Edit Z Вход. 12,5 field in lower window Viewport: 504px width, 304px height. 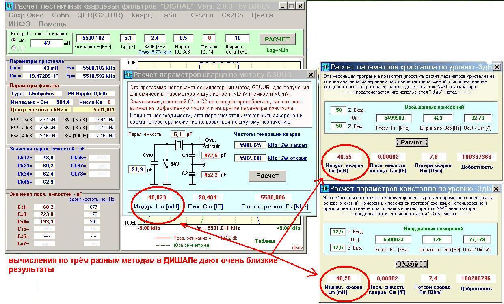pos(338,232)
